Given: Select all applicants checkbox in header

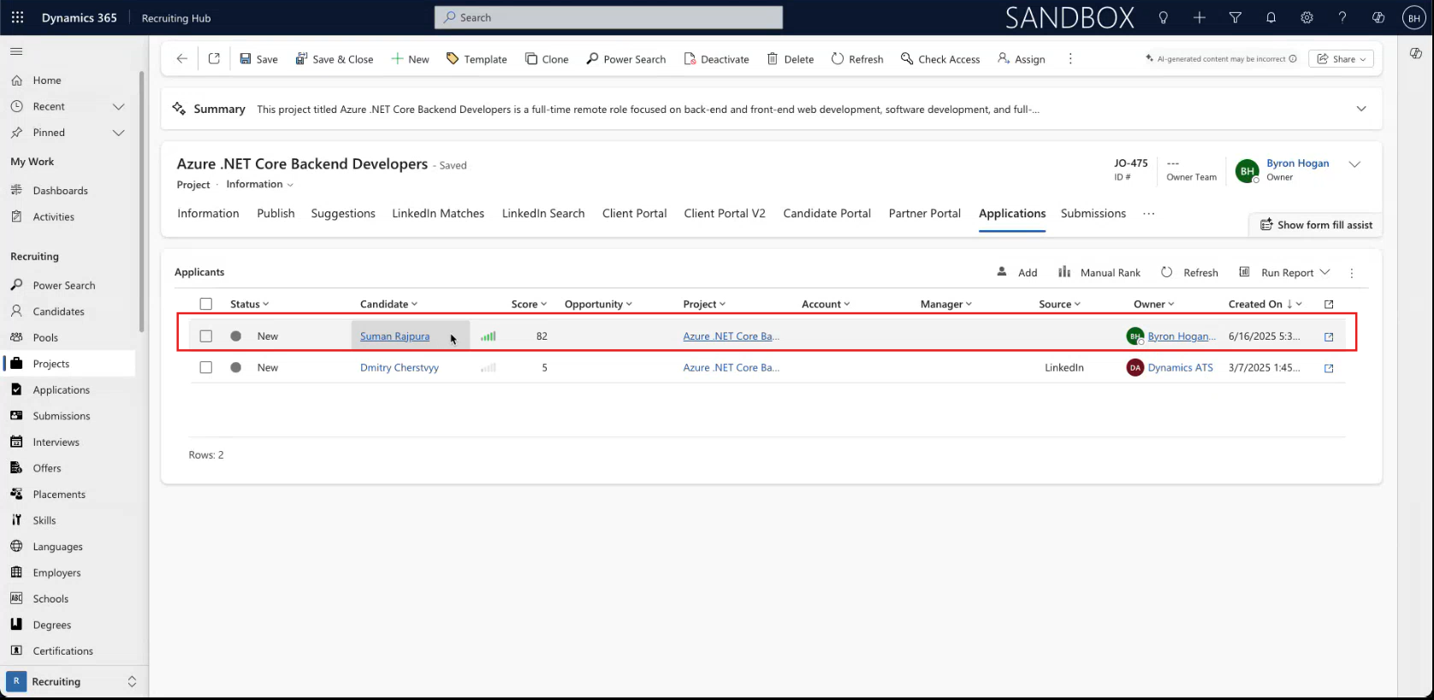Looking at the screenshot, I should point(206,304).
